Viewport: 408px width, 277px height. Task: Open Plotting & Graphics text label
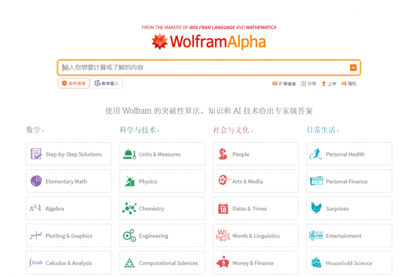tap(69, 236)
